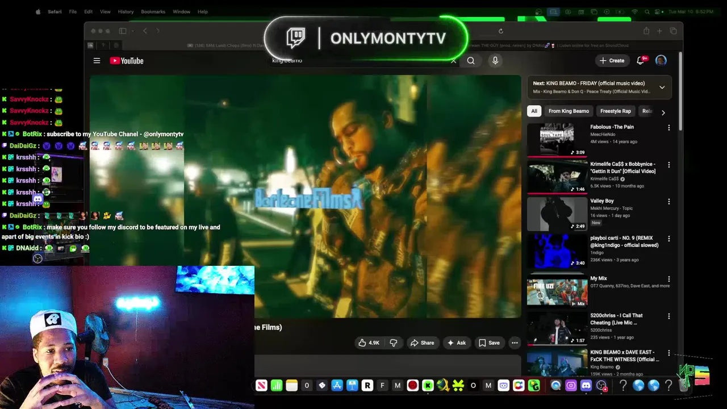
Task: Open options for Fabolous -The Pain
Action: [668, 128]
